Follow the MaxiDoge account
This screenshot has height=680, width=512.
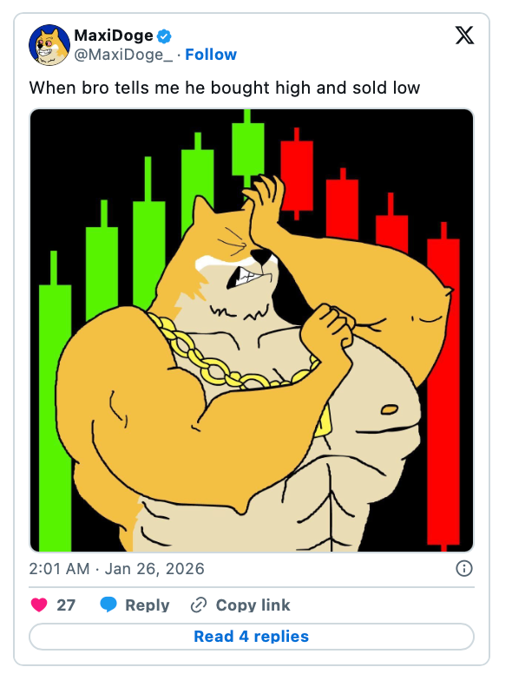(x=211, y=55)
